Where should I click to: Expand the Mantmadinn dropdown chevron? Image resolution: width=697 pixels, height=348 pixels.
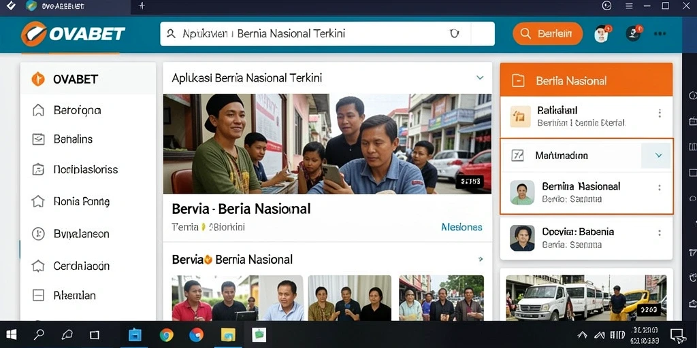coord(658,156)
